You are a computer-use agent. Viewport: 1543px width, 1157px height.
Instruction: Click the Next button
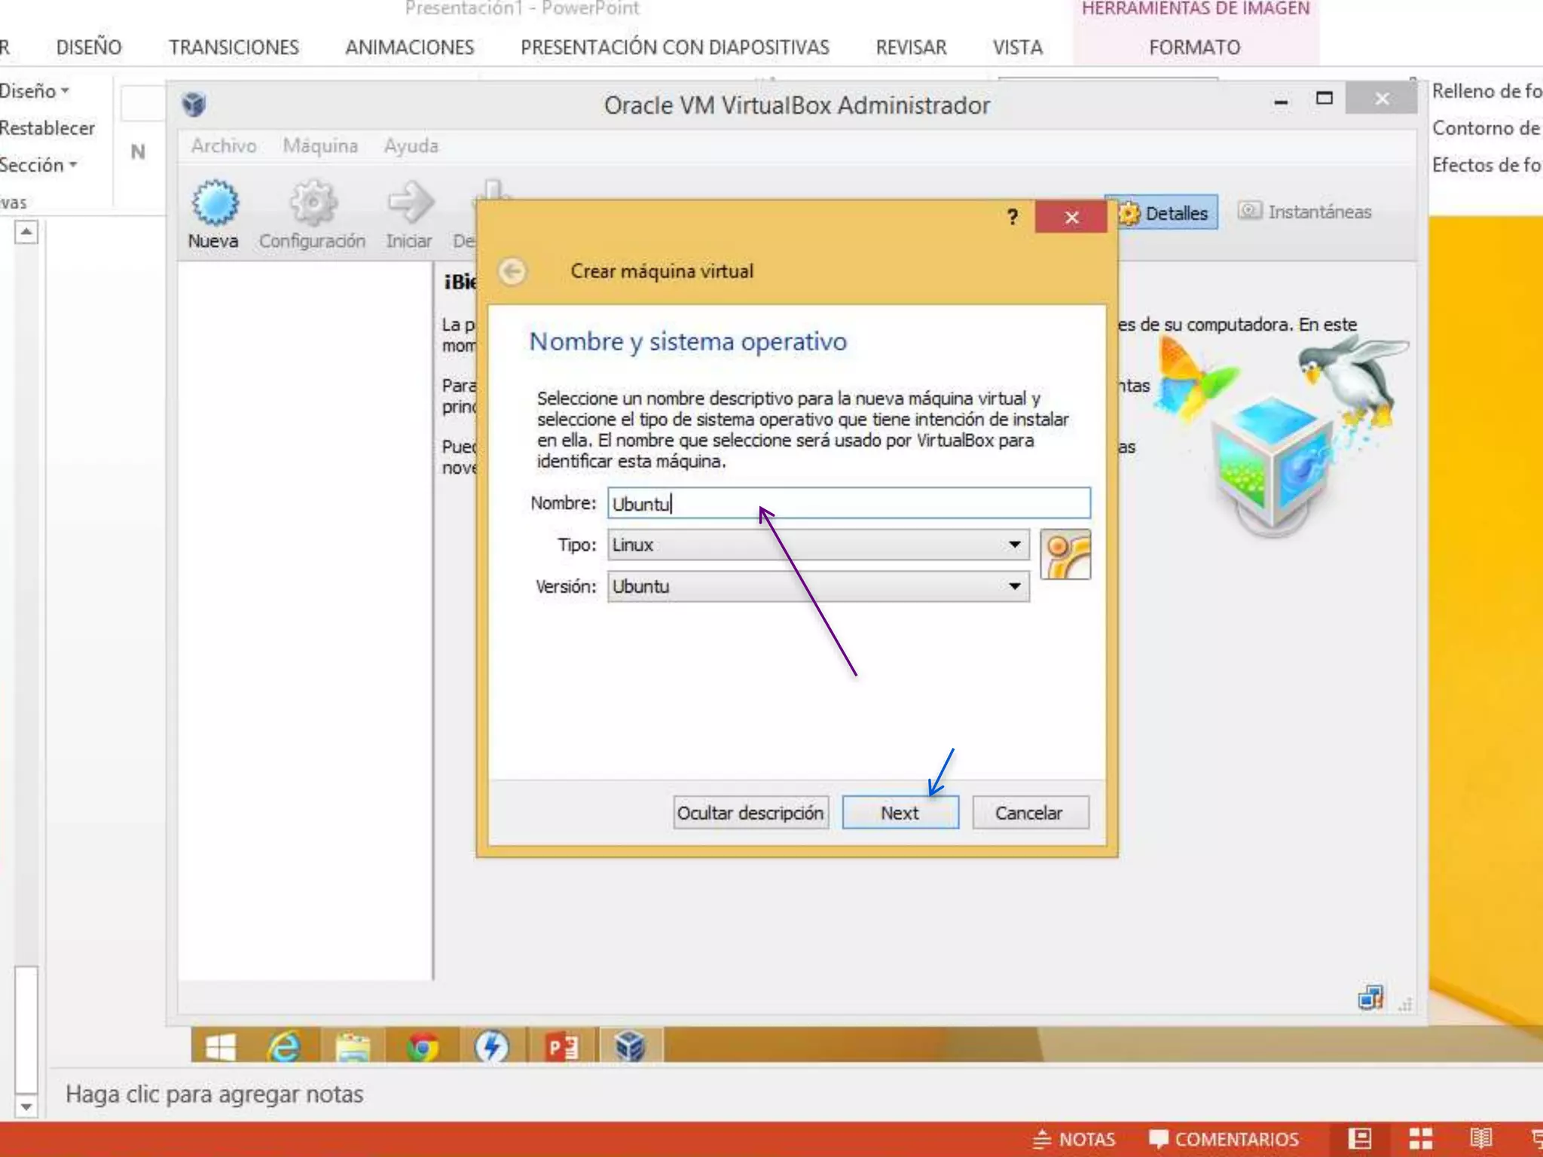[900, 813]
